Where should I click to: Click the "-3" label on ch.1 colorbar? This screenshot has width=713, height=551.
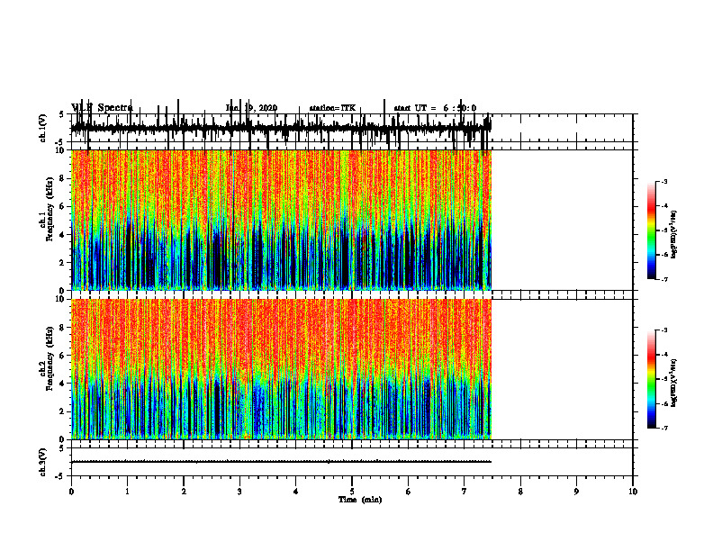(664, 181)
